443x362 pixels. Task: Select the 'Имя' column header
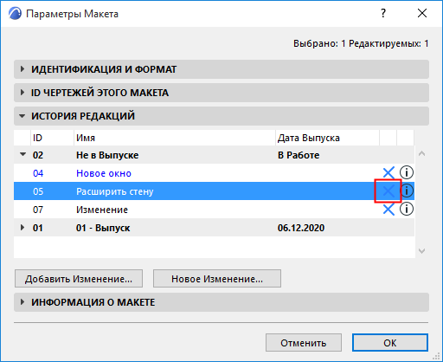(175, 138)
